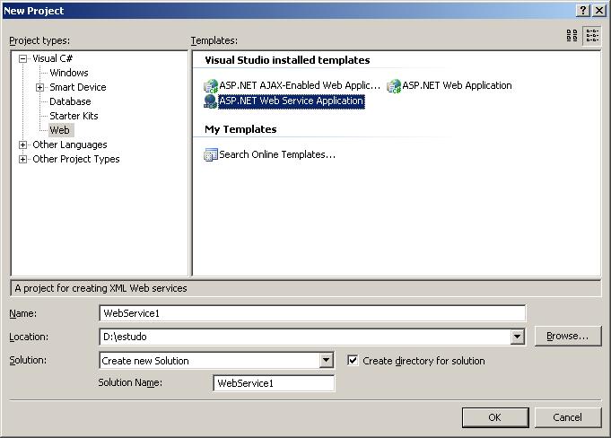Image resolution: width=611 pixels, height=438 pixels.
Task: Select ASP.NET Web Service Application template icon
Action: [211, 101]
